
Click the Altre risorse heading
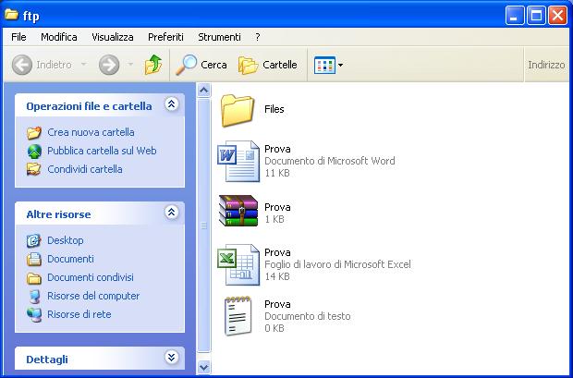[58, 214]
